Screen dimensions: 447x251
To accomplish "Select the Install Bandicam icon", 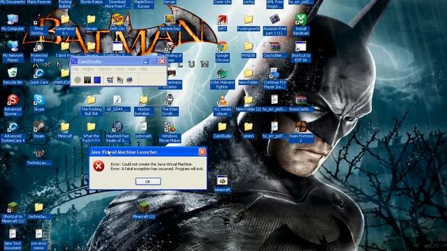I will (x=301, y=24).
